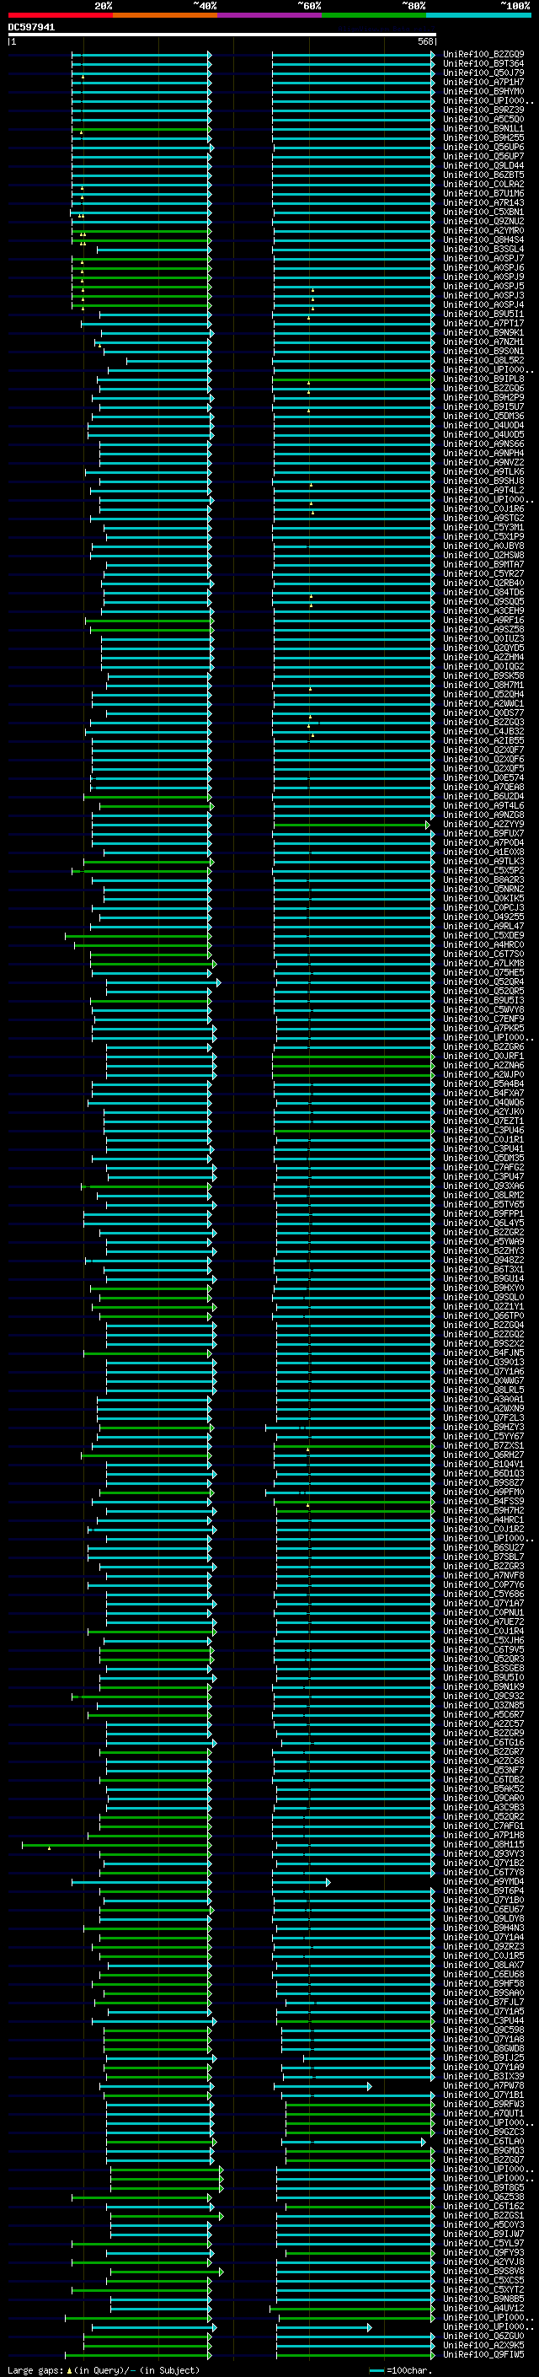
Task: Choose hit UniRef100_B9HYM0
Action: [483, 91]
